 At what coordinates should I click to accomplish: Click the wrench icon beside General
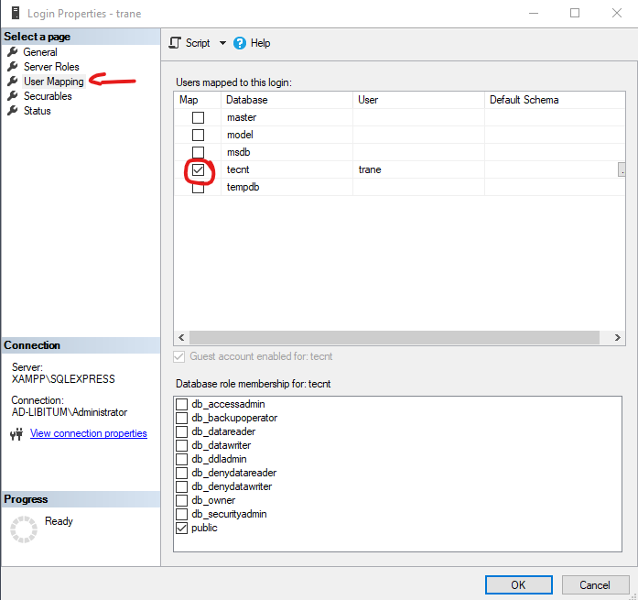tap(13, 52)
